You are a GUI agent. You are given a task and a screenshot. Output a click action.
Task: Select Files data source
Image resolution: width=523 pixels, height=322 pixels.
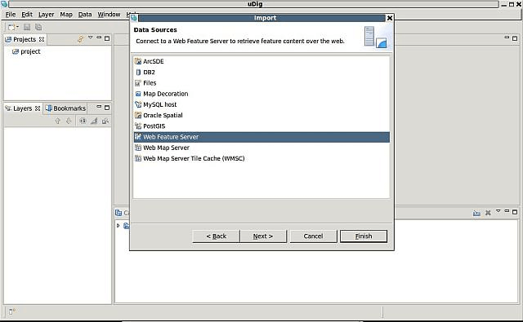[x=261, y=83]
